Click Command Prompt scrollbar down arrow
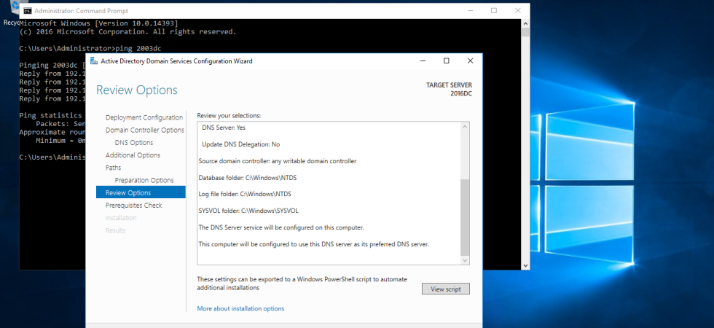 (x=525, y=265)
